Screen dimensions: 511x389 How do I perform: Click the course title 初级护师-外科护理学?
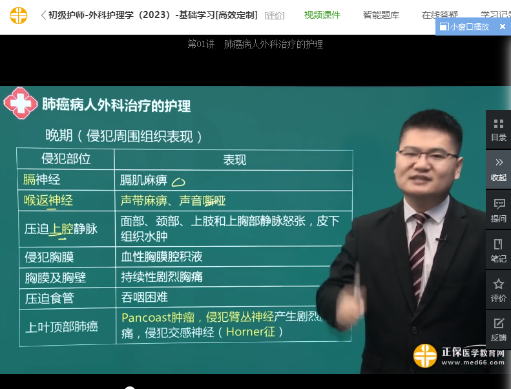click(x=152, y=15)
